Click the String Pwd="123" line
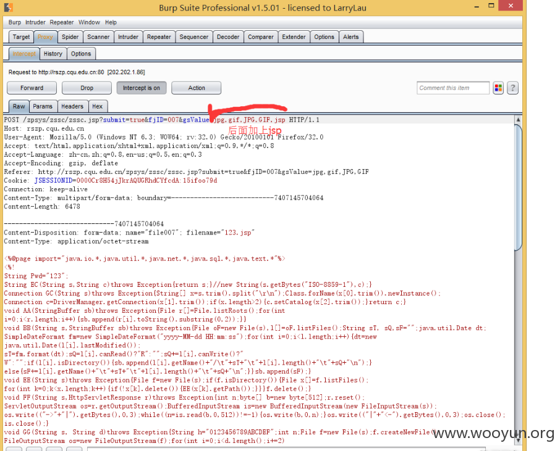The height and width of the screenshot is (451, 560). pos(36,276)
